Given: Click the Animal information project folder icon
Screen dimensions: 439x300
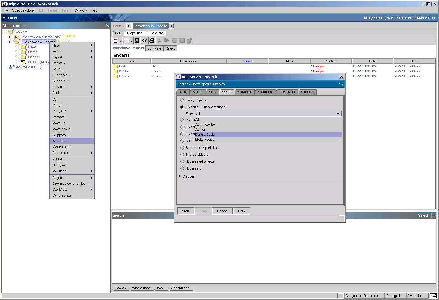Looking at the screenshot, I should [17, 37].
